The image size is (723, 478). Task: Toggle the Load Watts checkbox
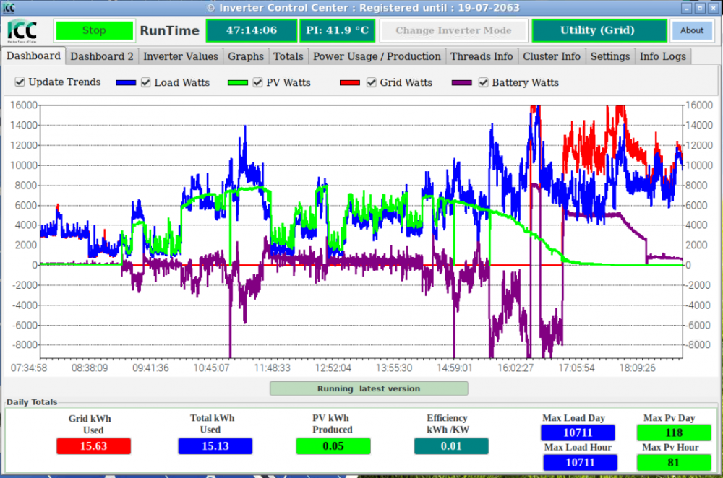tap(146, 82)
